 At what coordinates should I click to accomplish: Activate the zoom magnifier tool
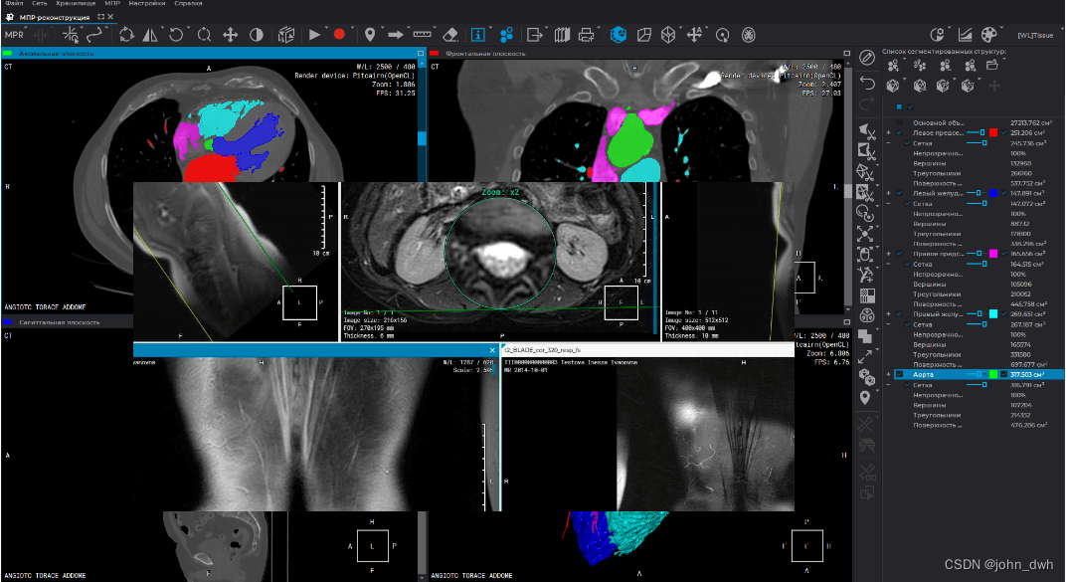pyautogui.click(x=206, y=34)
